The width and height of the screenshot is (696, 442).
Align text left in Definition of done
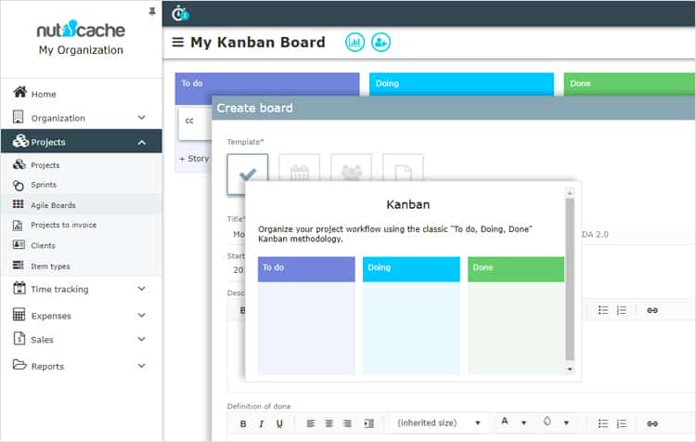(312, 423)
